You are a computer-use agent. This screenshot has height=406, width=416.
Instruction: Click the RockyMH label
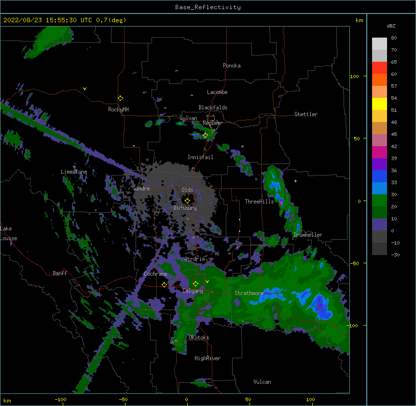pyautogui.click(x=118, y=109)
